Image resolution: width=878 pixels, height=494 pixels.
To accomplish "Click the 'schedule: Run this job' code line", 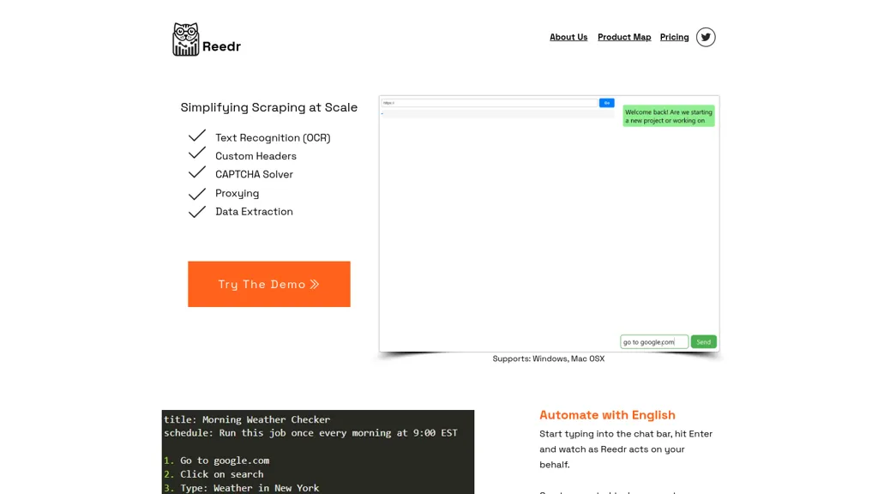I will [x=310, y=433].
